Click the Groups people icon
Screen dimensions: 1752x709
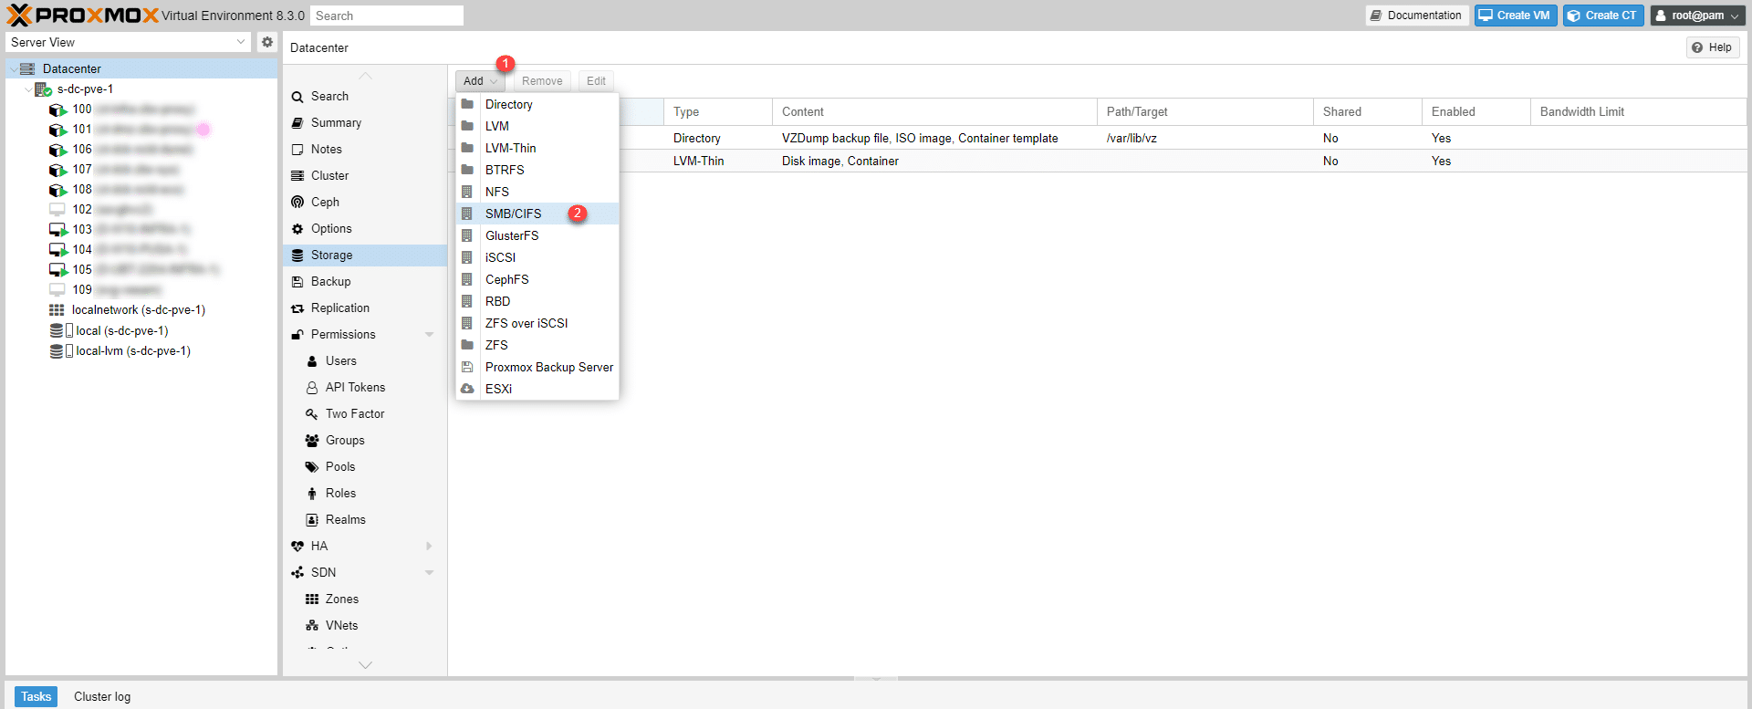pos(312,441)
